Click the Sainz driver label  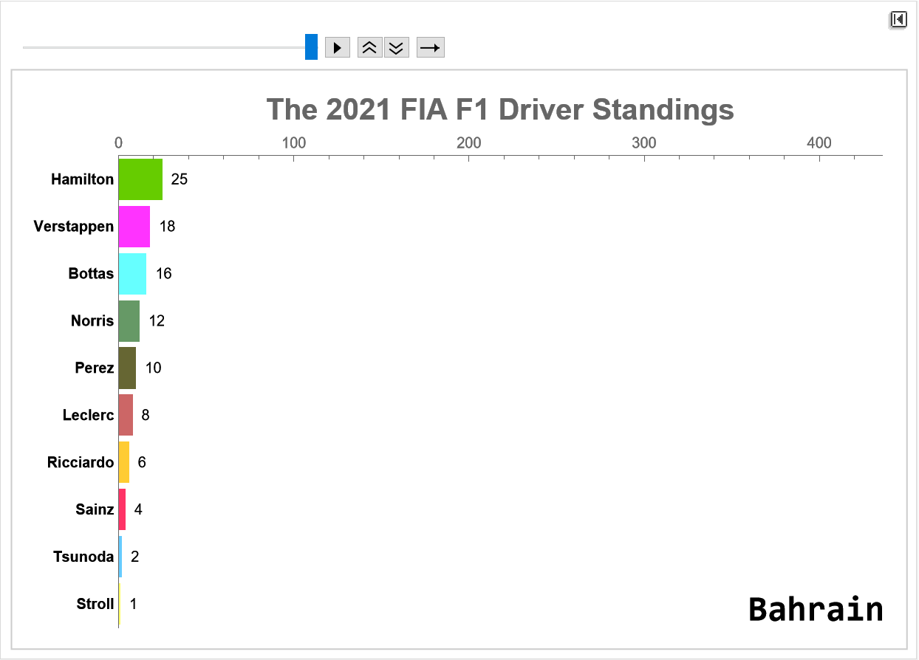[95, 509]
